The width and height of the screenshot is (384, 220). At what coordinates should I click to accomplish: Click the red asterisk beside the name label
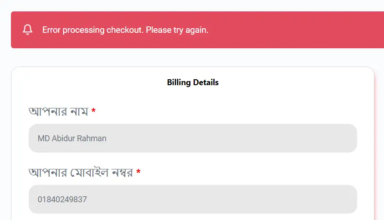(93, 112)
